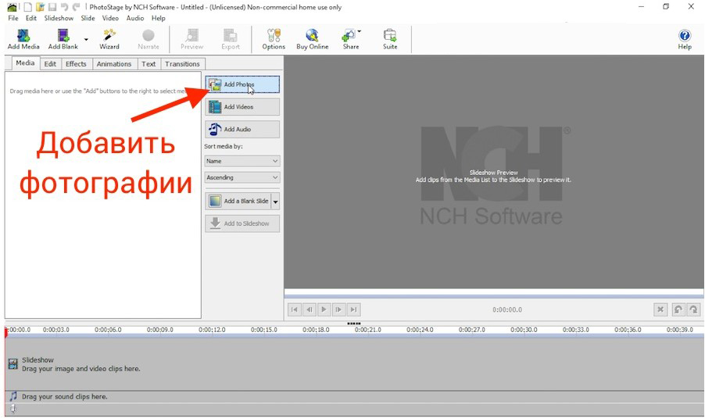Viewport: 705px width, 418px height.
Task: Click the Share toolbar icon
Action: click(351, 38)
